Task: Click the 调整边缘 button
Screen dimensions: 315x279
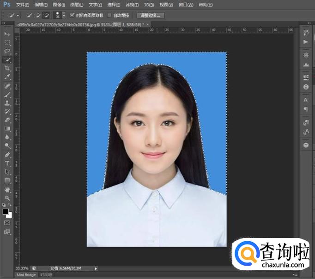Action: point(150,15)
